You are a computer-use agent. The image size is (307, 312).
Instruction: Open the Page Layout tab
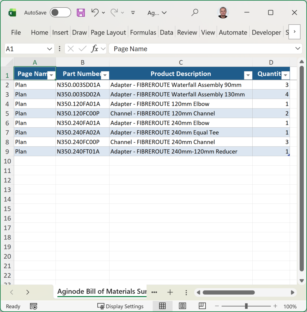tap(108, 32)
